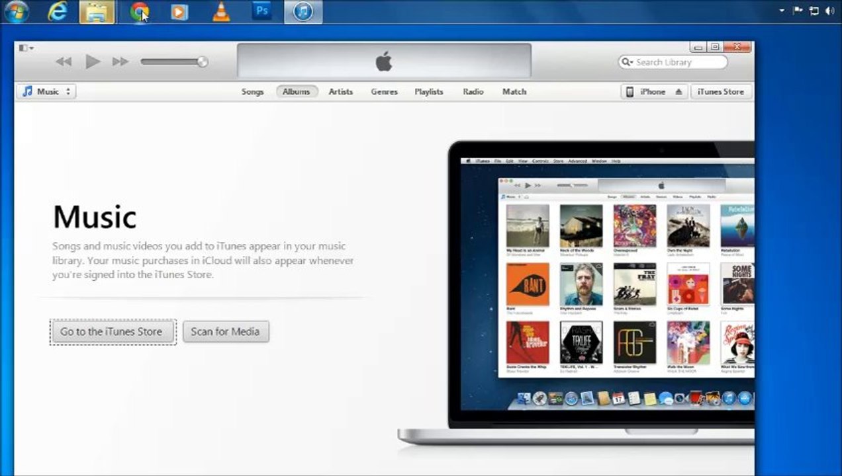Click the iTunes Store button in toolbar
This screenshot has height=476, width=842.
click(721, 92)
